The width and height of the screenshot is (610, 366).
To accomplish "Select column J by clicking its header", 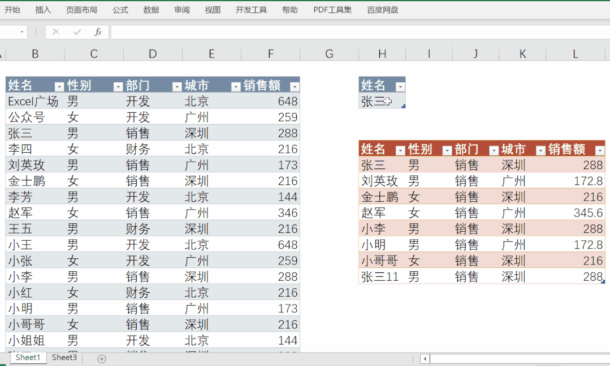I will (475, 53).
